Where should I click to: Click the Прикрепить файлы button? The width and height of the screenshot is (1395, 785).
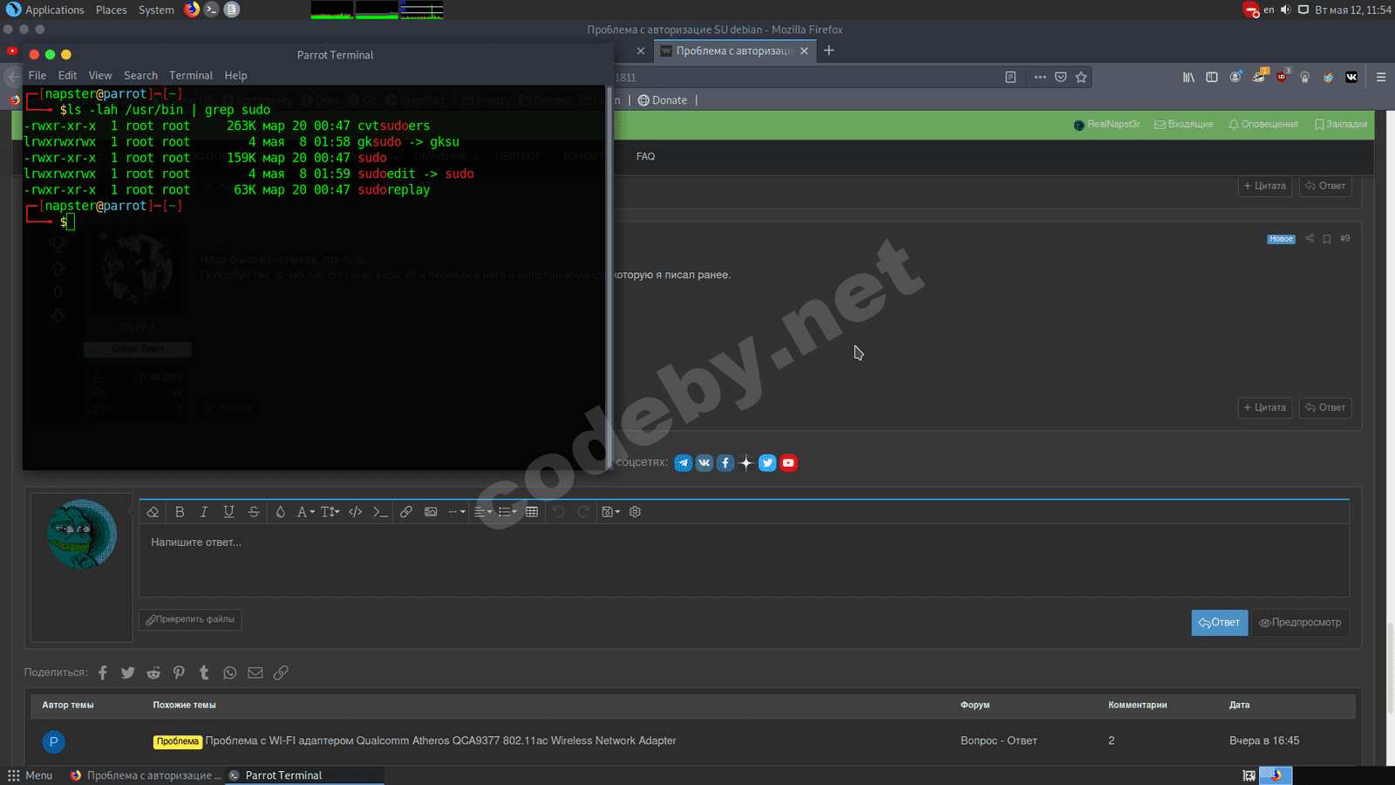pyautogui.click(x=190, y=619)
